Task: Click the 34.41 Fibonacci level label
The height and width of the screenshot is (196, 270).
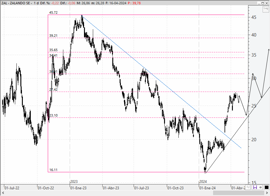Action: click(x=53, y=55)
